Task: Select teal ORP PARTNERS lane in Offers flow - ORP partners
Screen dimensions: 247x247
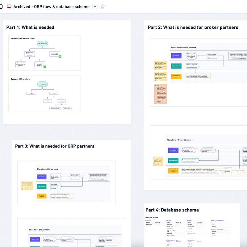Action: click(42, 186)
